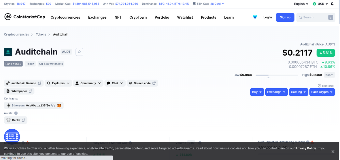Screen dimensions: 340x160
Task: Click the BTC ETH dominance link
Action: pos(174,4)
